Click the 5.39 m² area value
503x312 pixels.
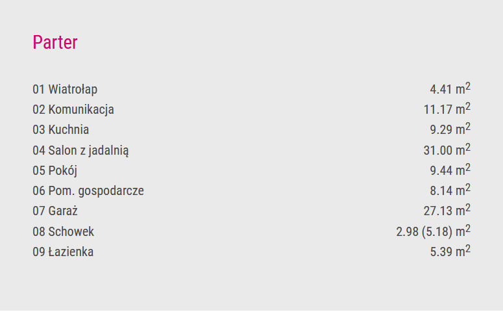tap(450, 252)
